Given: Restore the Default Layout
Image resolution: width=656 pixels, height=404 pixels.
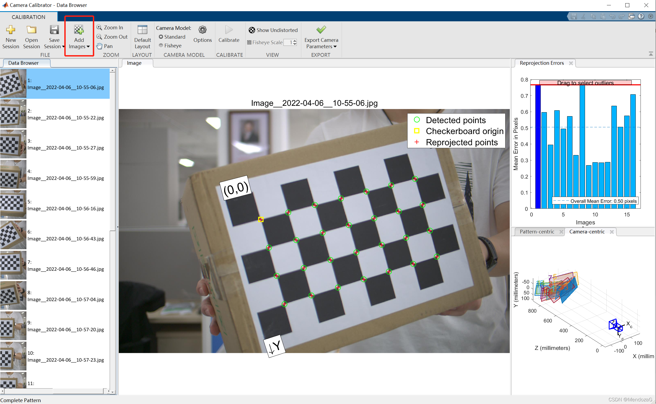Looking at the screenshot, I should coord(143,37).
